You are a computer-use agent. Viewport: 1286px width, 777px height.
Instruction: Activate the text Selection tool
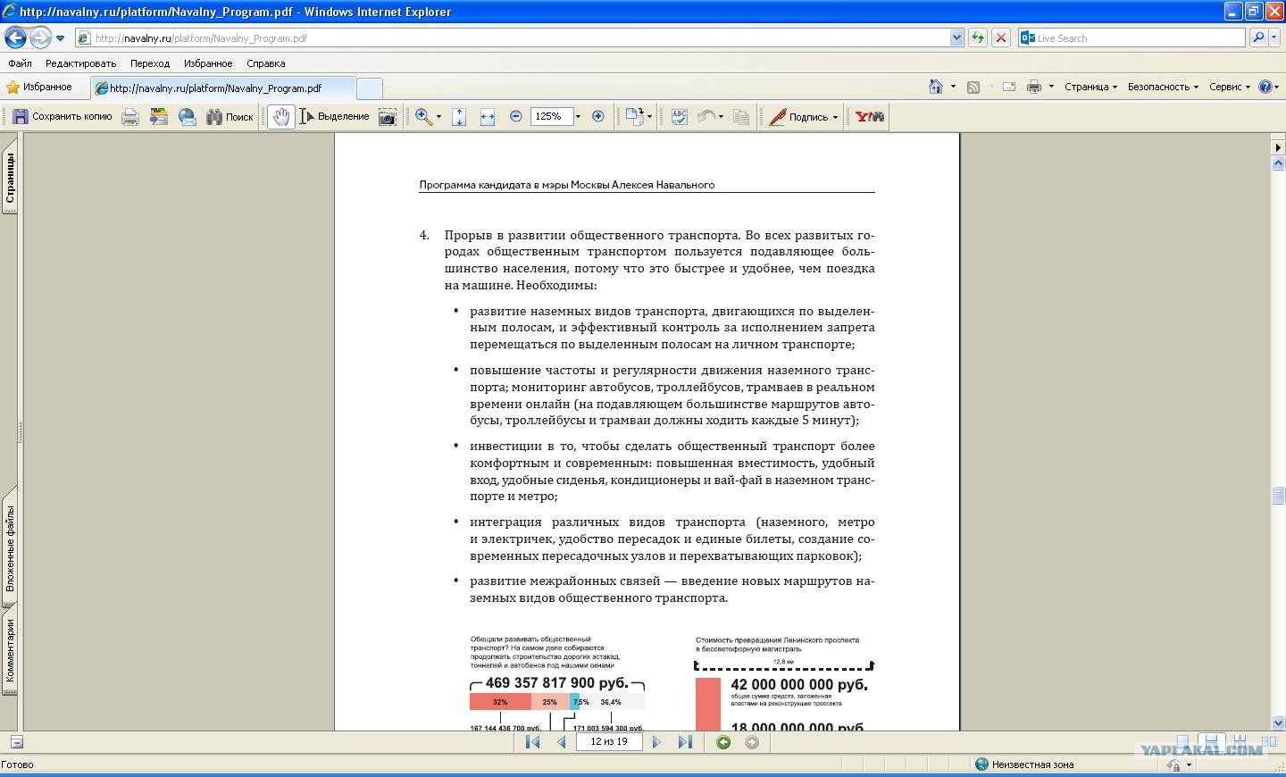(x=334, y=116)
